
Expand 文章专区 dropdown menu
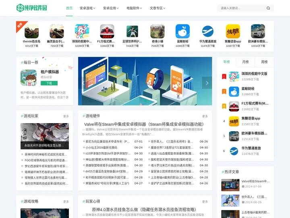point(157,8)
